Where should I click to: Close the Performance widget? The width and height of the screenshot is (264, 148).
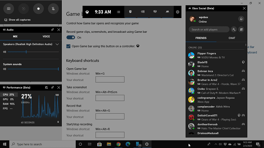coord(58,88)
